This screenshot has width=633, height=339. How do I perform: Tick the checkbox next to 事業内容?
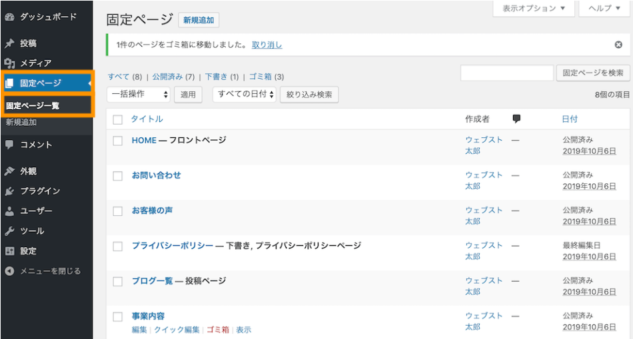tap(118, 316)
